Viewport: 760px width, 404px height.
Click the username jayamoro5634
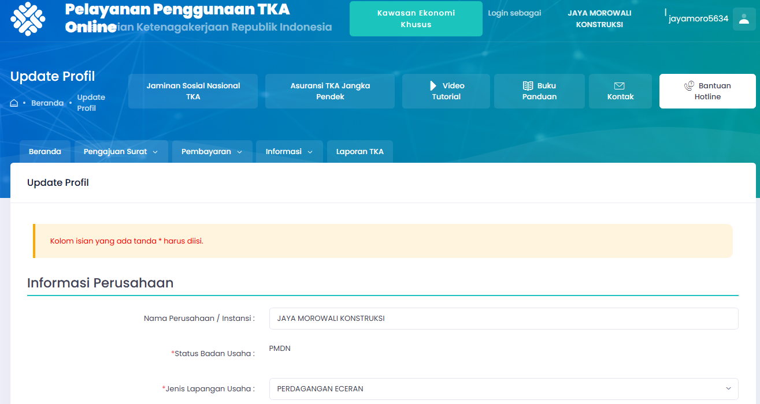point(698,19)
